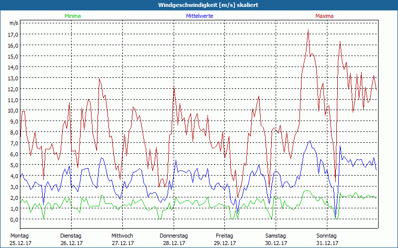Click the 10,0 axis value

[x=13, y=111]
